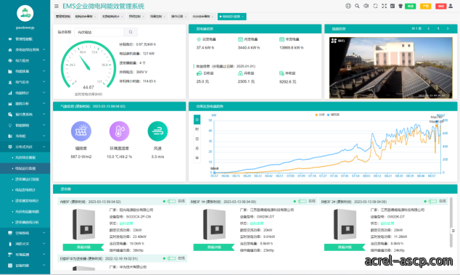Click the 风速 wind icon
Image resolution: width=460 pixels, height=275 pixels.
pyautogui.click(x=157, y=131)
